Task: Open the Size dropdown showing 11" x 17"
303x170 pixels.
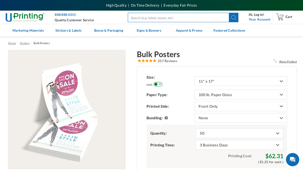Action: click(x=241, y=81)
